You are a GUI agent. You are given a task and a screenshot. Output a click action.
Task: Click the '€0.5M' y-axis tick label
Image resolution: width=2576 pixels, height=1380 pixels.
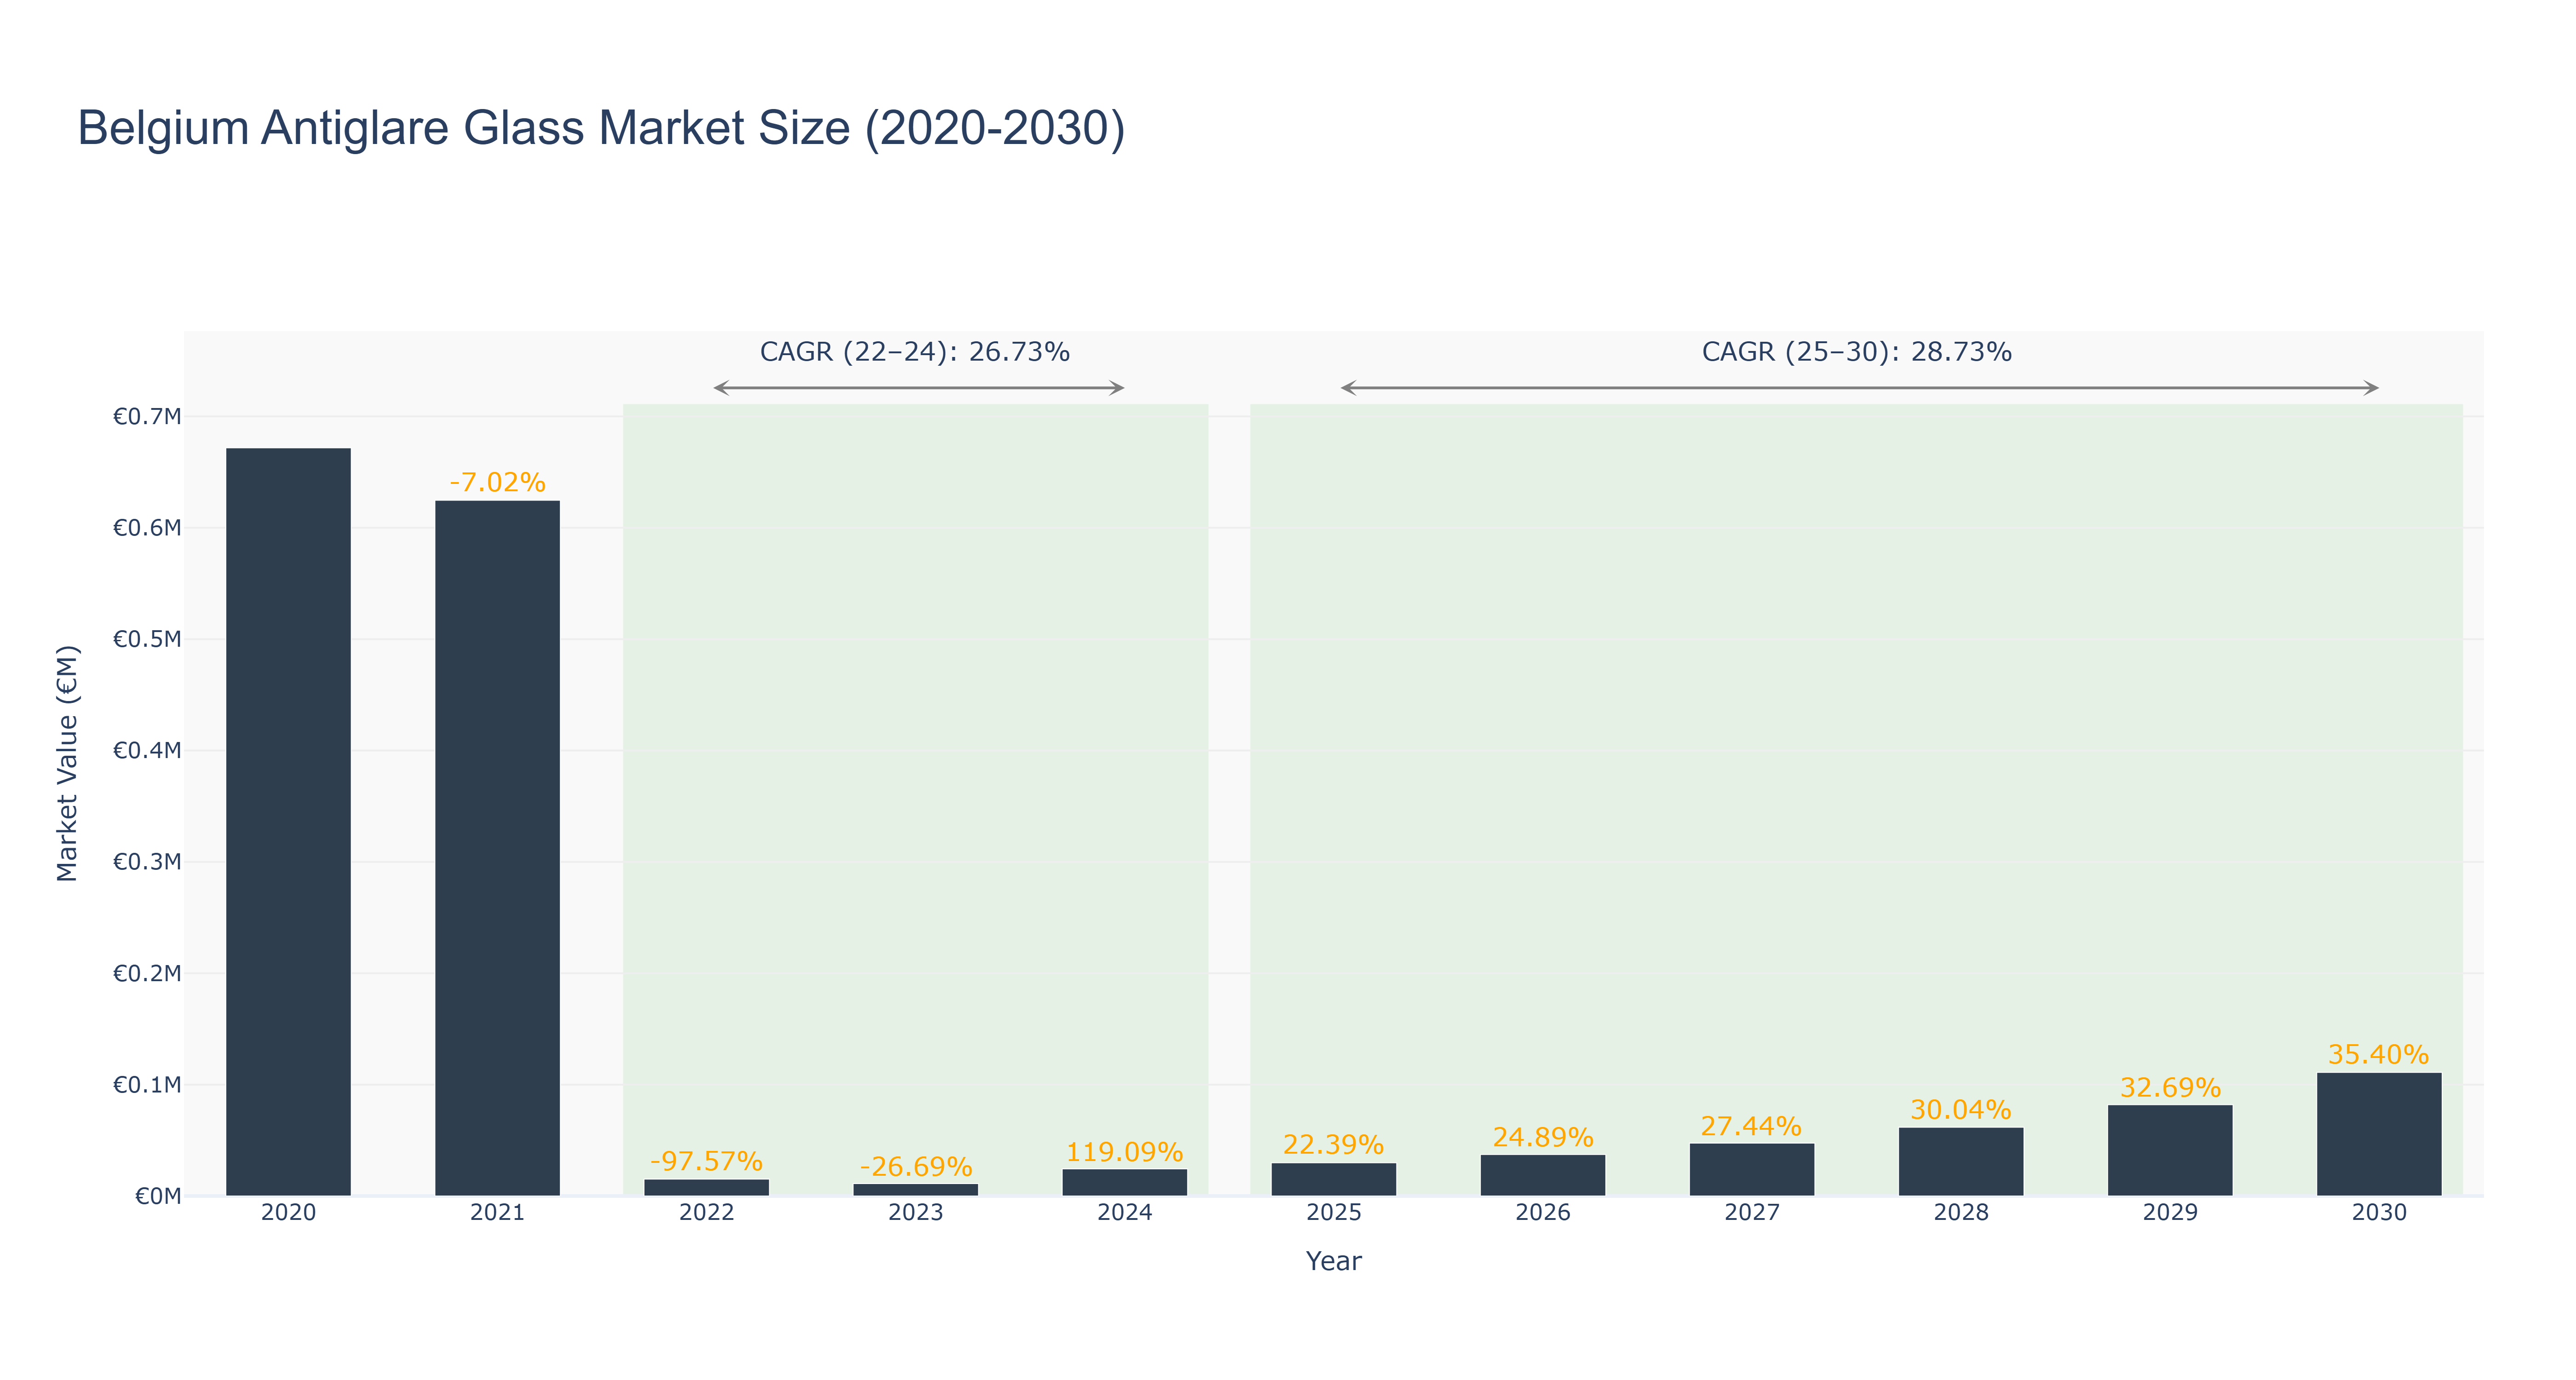[147, 639]
